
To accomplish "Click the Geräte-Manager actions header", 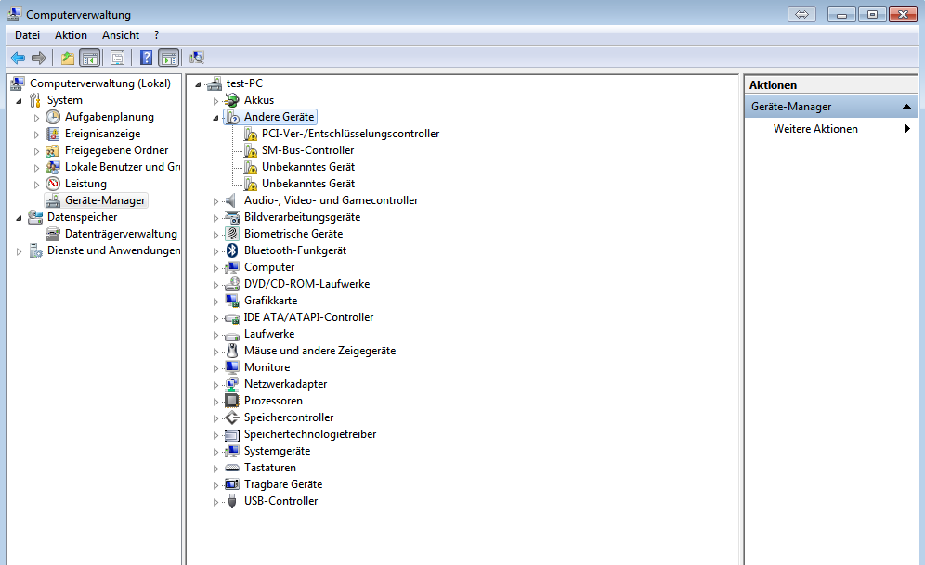I will pos(832,107).
